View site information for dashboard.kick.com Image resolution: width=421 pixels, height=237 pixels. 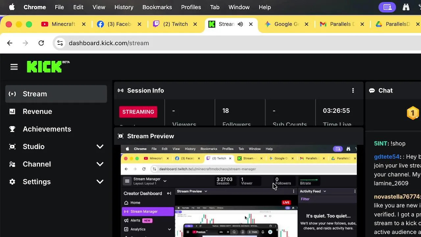point(60,43)
